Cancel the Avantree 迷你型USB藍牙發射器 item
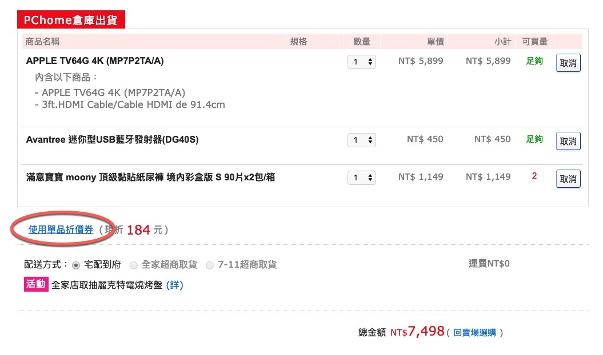 coord(568,141)
